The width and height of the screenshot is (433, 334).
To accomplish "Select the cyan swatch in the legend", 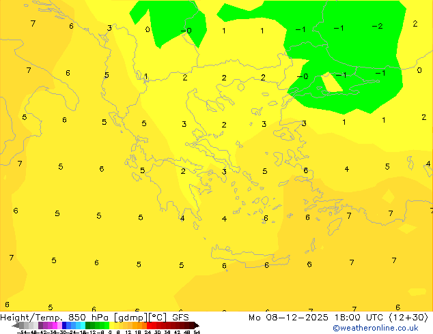I will click(x=83, y=325).
